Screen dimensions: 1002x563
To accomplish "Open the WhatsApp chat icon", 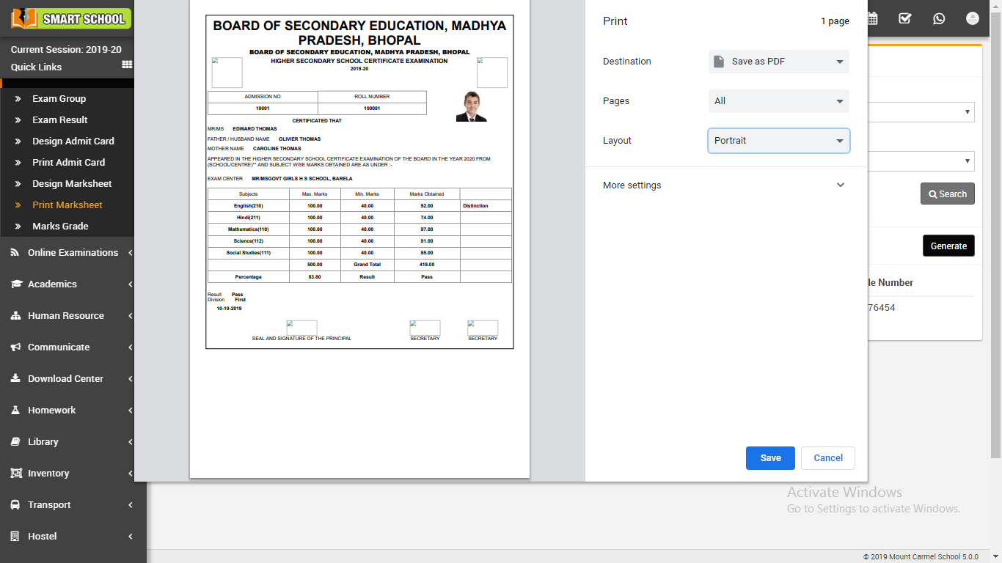I will pos(939,19).
